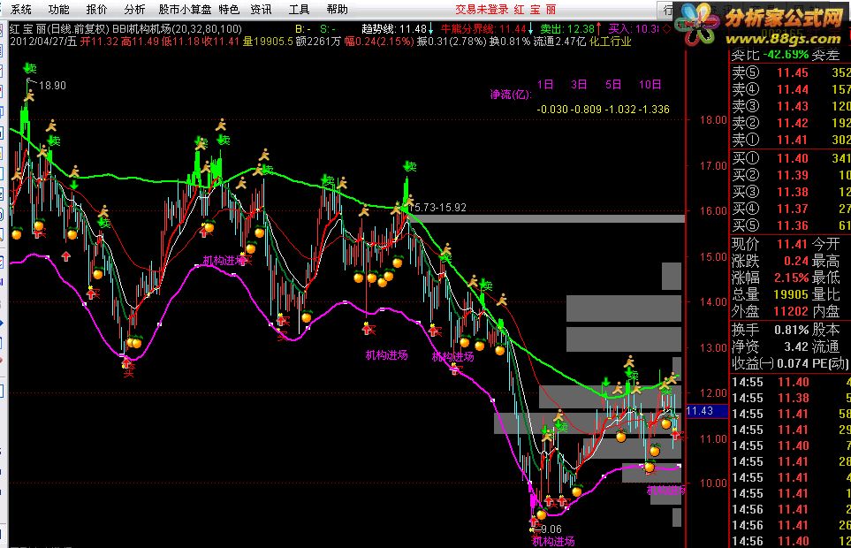Open the 股市小算盘 menu
The width and height of the screenshot is (851, 548).
[185, 9]
